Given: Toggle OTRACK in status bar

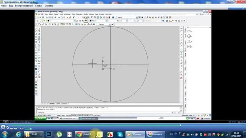Looking at the screenshot, I should 85,115.
